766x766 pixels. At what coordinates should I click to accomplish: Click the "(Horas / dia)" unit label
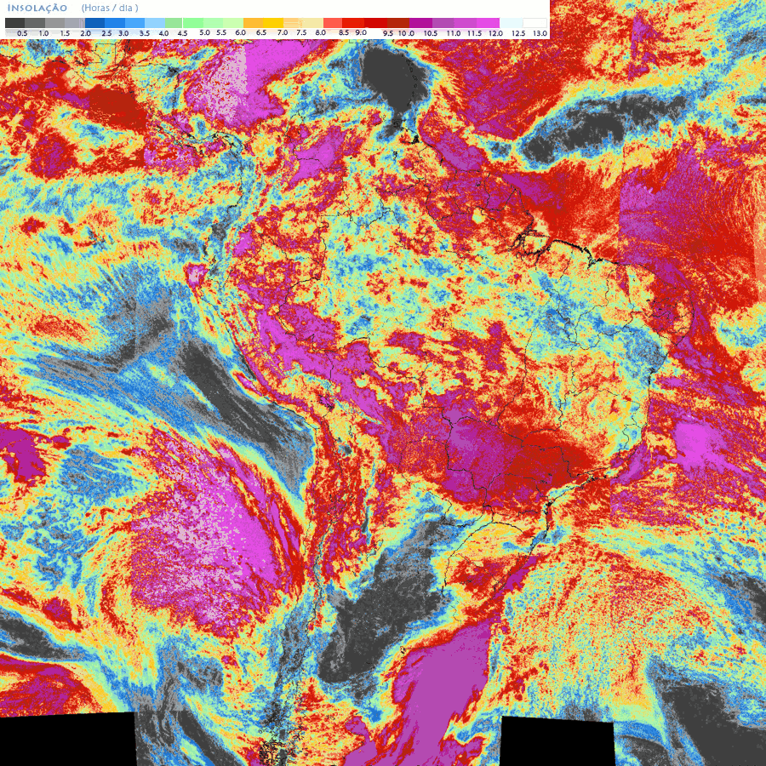[110, 9]
